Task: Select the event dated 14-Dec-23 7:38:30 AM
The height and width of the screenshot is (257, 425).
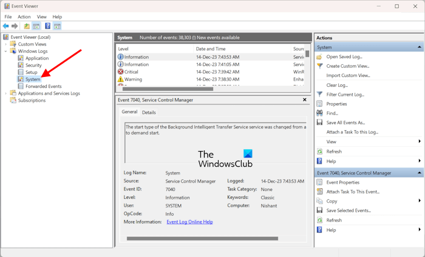Action: click(x=210, y=79)
